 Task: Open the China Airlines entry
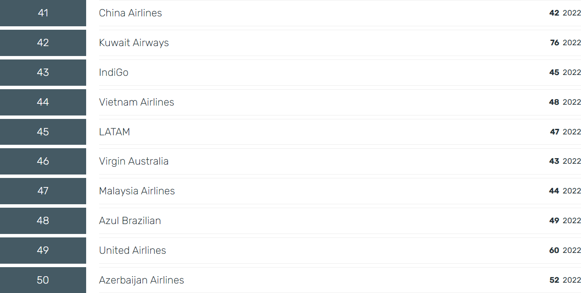(x=130, y=13)
